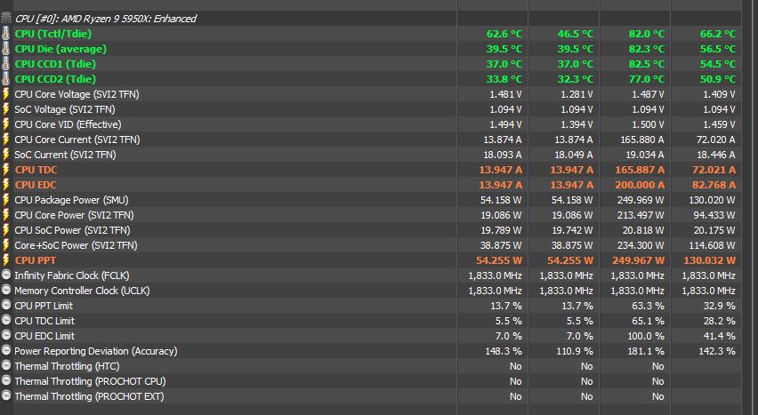Click round icon beside Power Reporting Deviation

pyautogui.click(x=6, y=351)
